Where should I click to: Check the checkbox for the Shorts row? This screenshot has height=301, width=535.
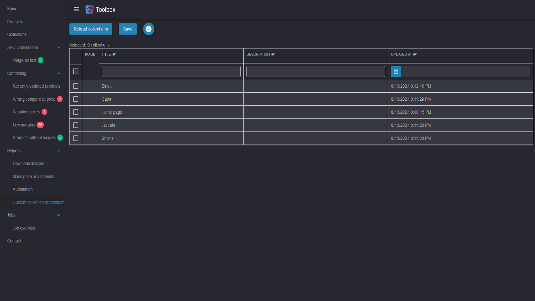pyautogui.click(x=76, y=138)
